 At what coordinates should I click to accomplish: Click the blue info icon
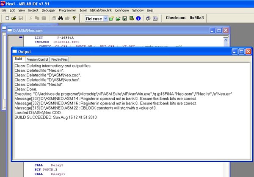(138, 18)
